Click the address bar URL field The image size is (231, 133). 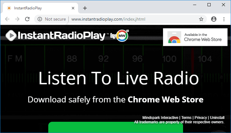[125, 19]
